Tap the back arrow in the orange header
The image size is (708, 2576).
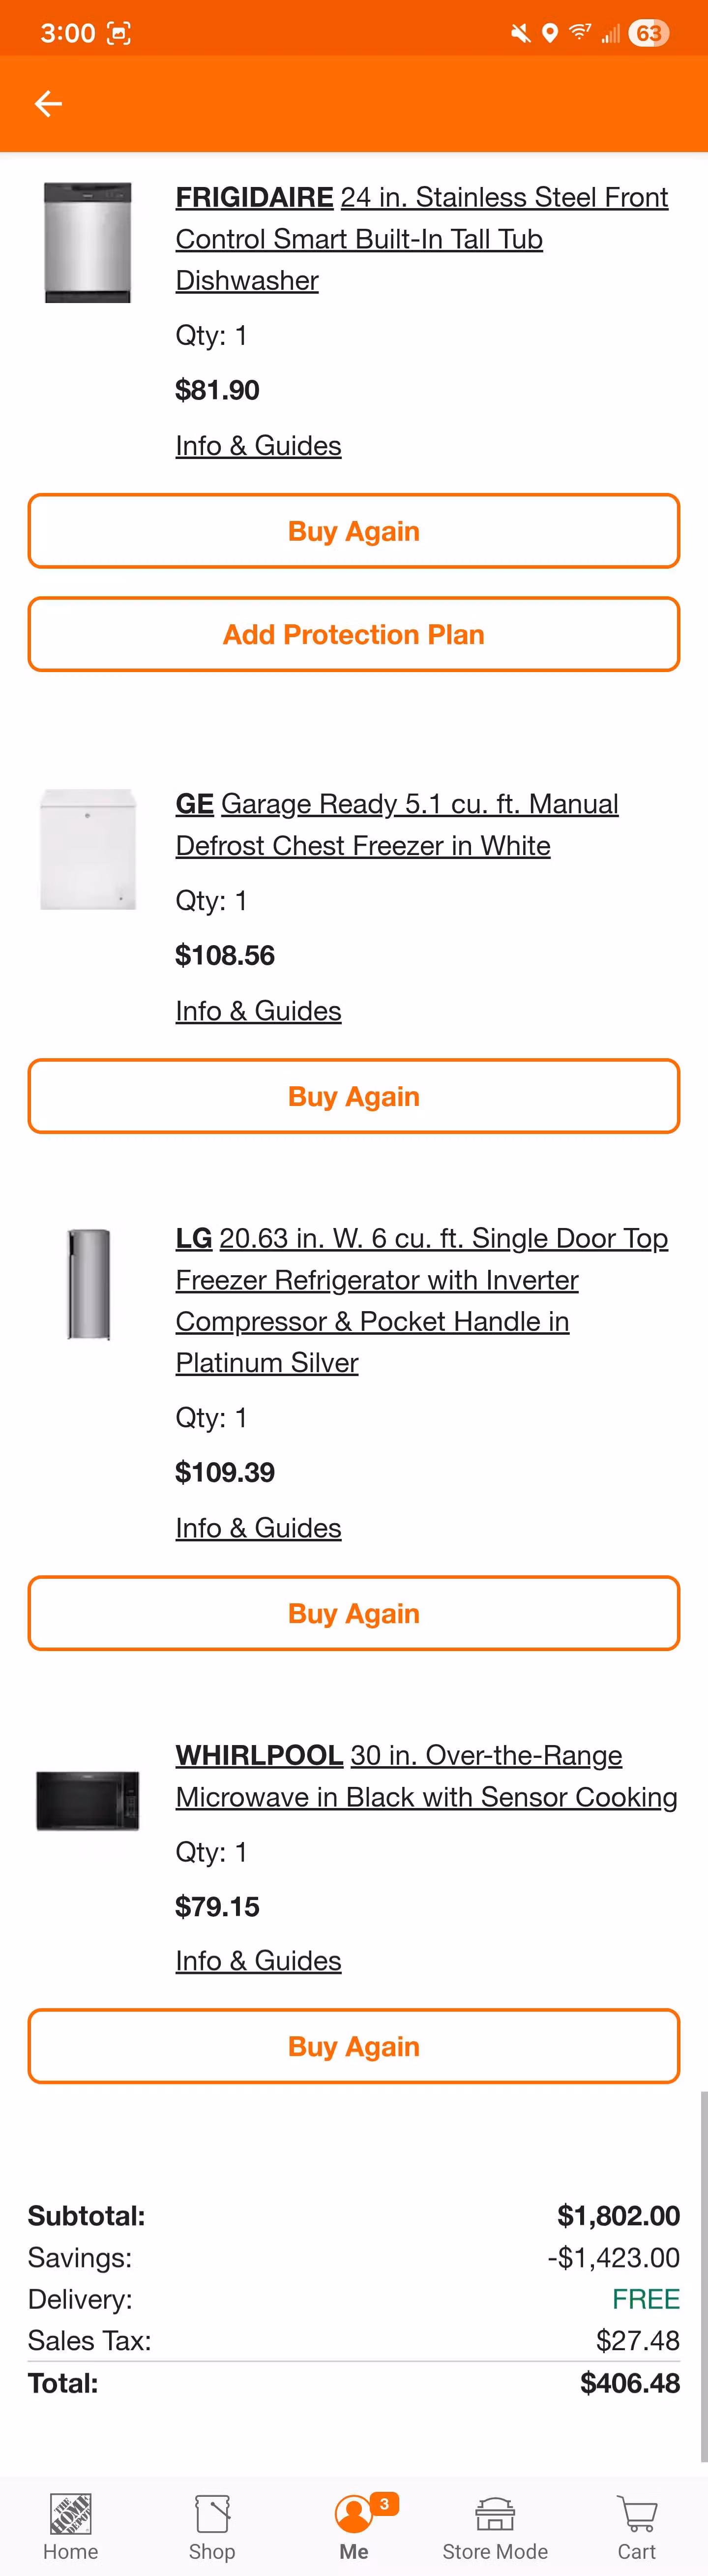tap(48, 103)
